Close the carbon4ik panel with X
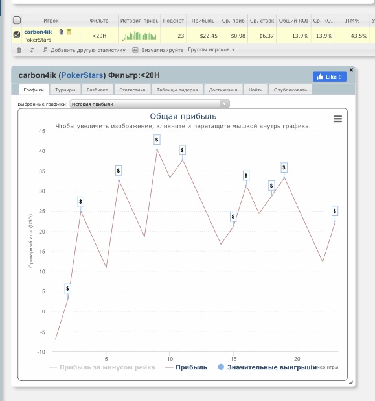This screenshot has height=401, width=375. pos(351,70)
